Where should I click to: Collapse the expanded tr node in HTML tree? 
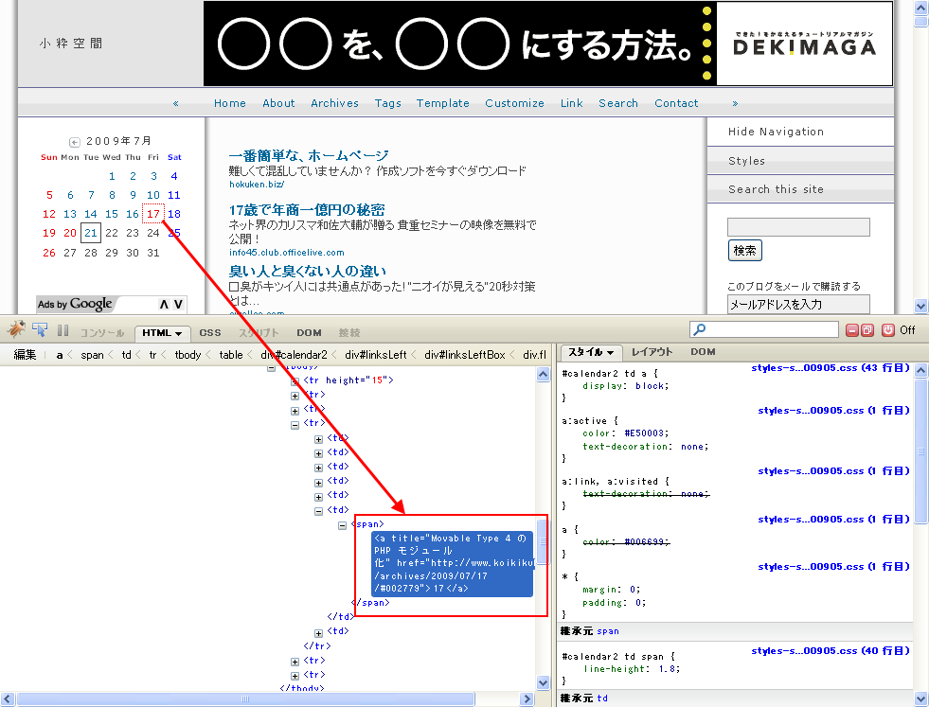click(x=295, y=425)
